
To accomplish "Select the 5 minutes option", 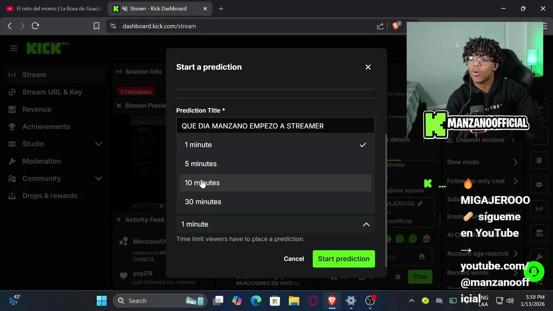I will (x=276, y=164).
